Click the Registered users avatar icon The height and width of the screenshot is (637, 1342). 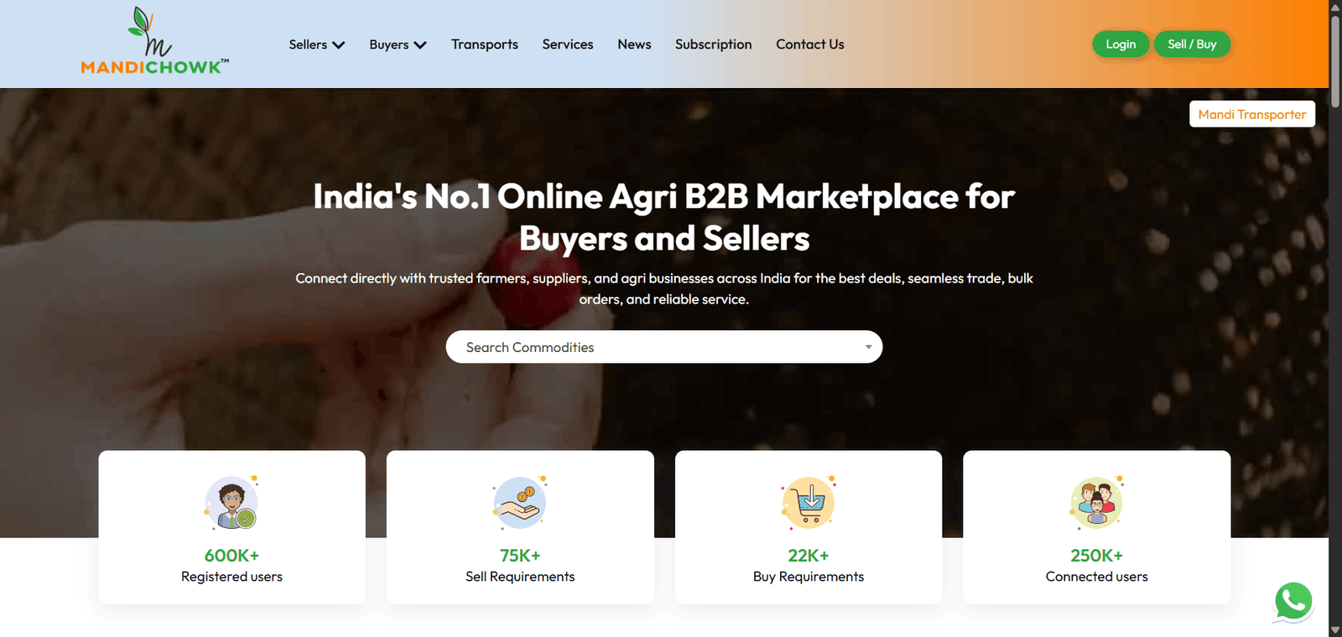tap(231, 503)
